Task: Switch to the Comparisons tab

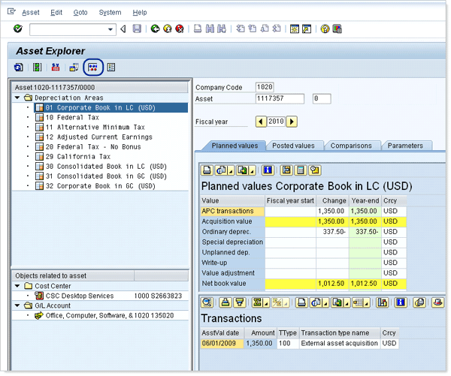Action: (351, 146)
